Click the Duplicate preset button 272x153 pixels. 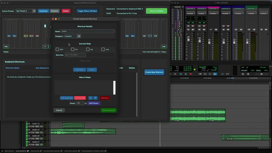click(x=44, y=11)
